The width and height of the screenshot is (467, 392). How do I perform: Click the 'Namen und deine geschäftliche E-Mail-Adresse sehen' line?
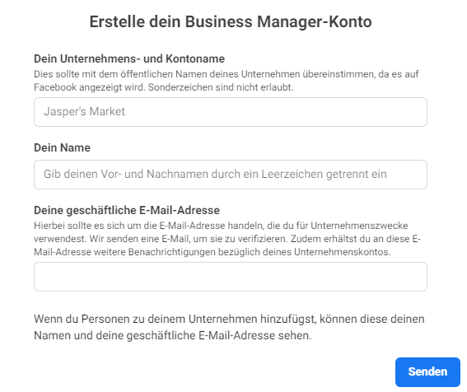pyautogui.click(x=172, y=335)
